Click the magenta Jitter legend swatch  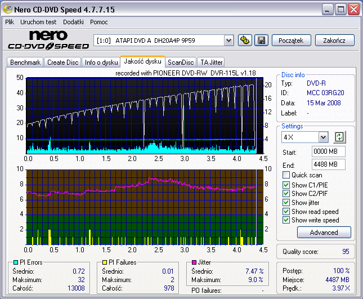(194, 262)
